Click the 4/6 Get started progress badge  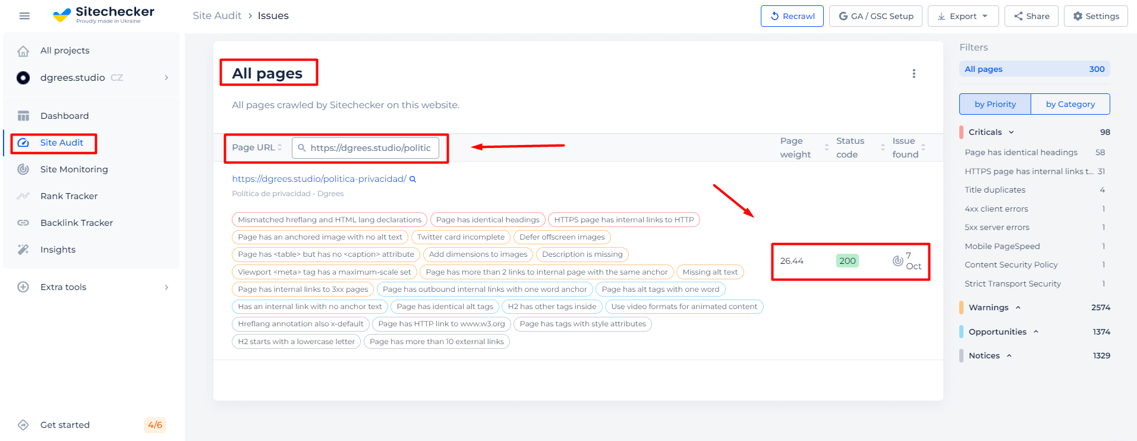[155, 425]
